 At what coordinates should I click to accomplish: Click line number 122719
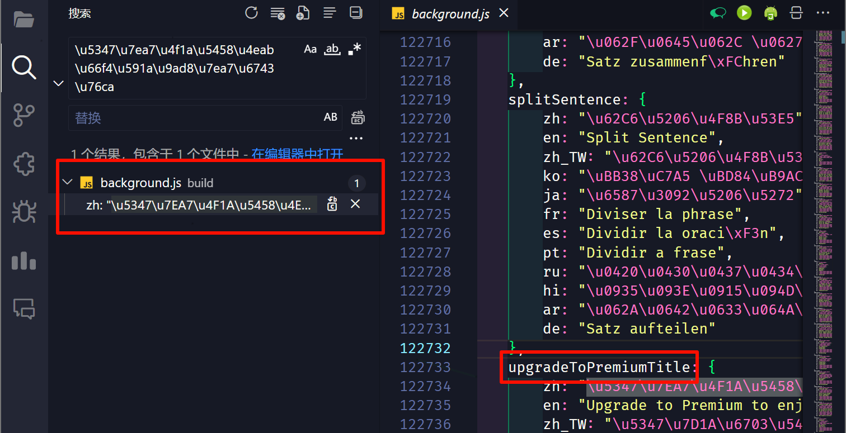click(x=425, y=99)
